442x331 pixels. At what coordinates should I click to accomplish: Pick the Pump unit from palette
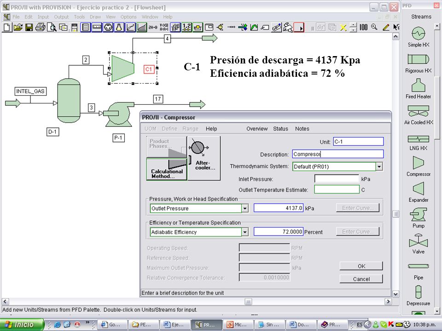tap(419, 218)
